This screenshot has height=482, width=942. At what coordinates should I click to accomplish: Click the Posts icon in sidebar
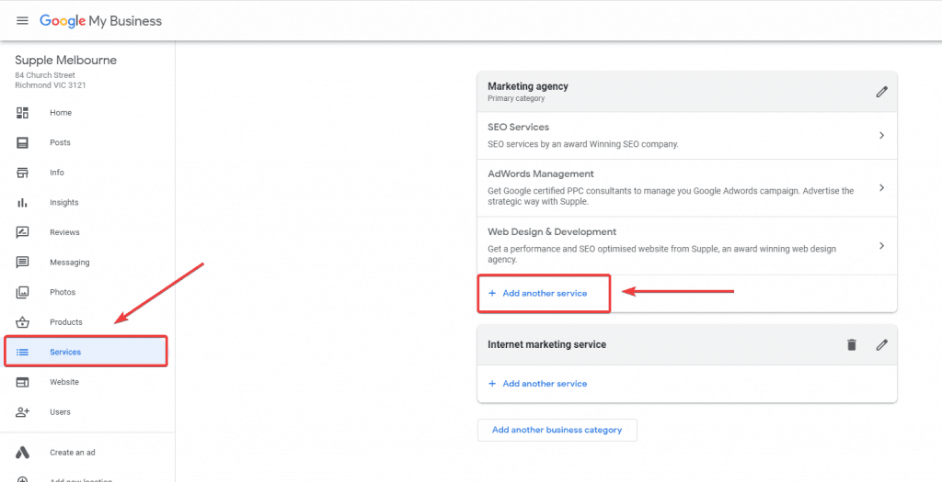[x=22, y=142]
